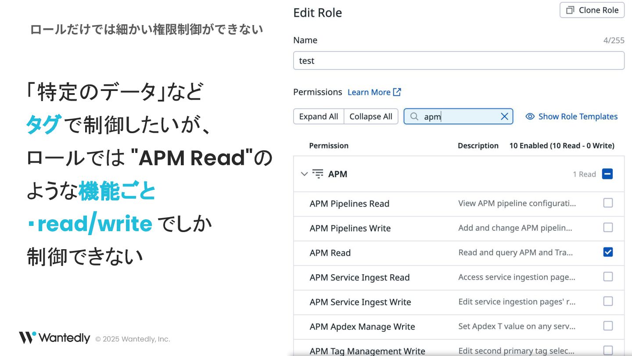Enable APM Service Ingest Write checkbox
Image resolution: width=632 pixels, height=356 pixels.
(x=608, y=302)
